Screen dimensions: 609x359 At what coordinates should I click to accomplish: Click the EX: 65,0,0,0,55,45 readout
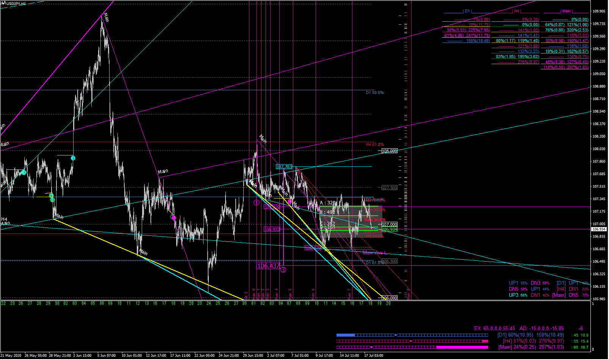pyautogui.click(x=495, y=329)
